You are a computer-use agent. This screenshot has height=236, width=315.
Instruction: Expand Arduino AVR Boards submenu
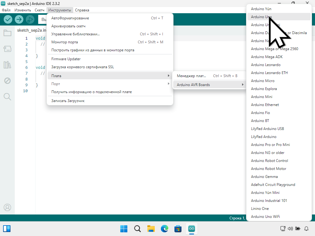(x=209, y=85)
